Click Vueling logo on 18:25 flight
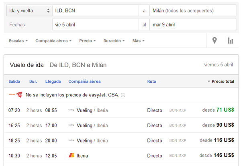 [x=71, y=140]
